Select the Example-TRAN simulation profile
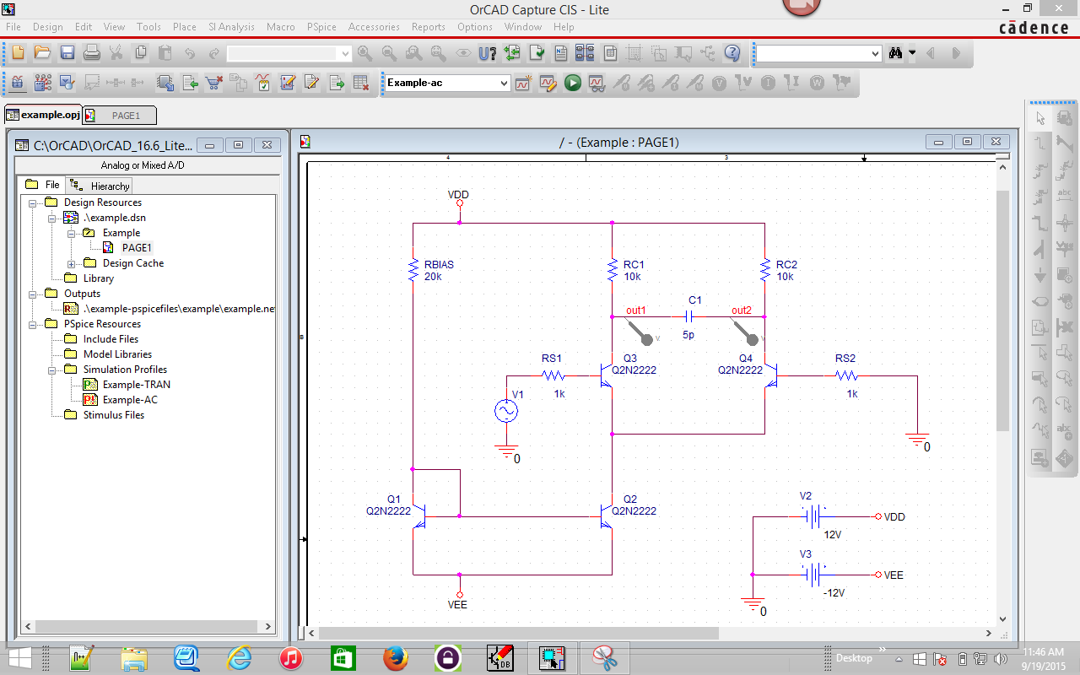Viewport: 1080px width, 675px height. click(136, 385)
